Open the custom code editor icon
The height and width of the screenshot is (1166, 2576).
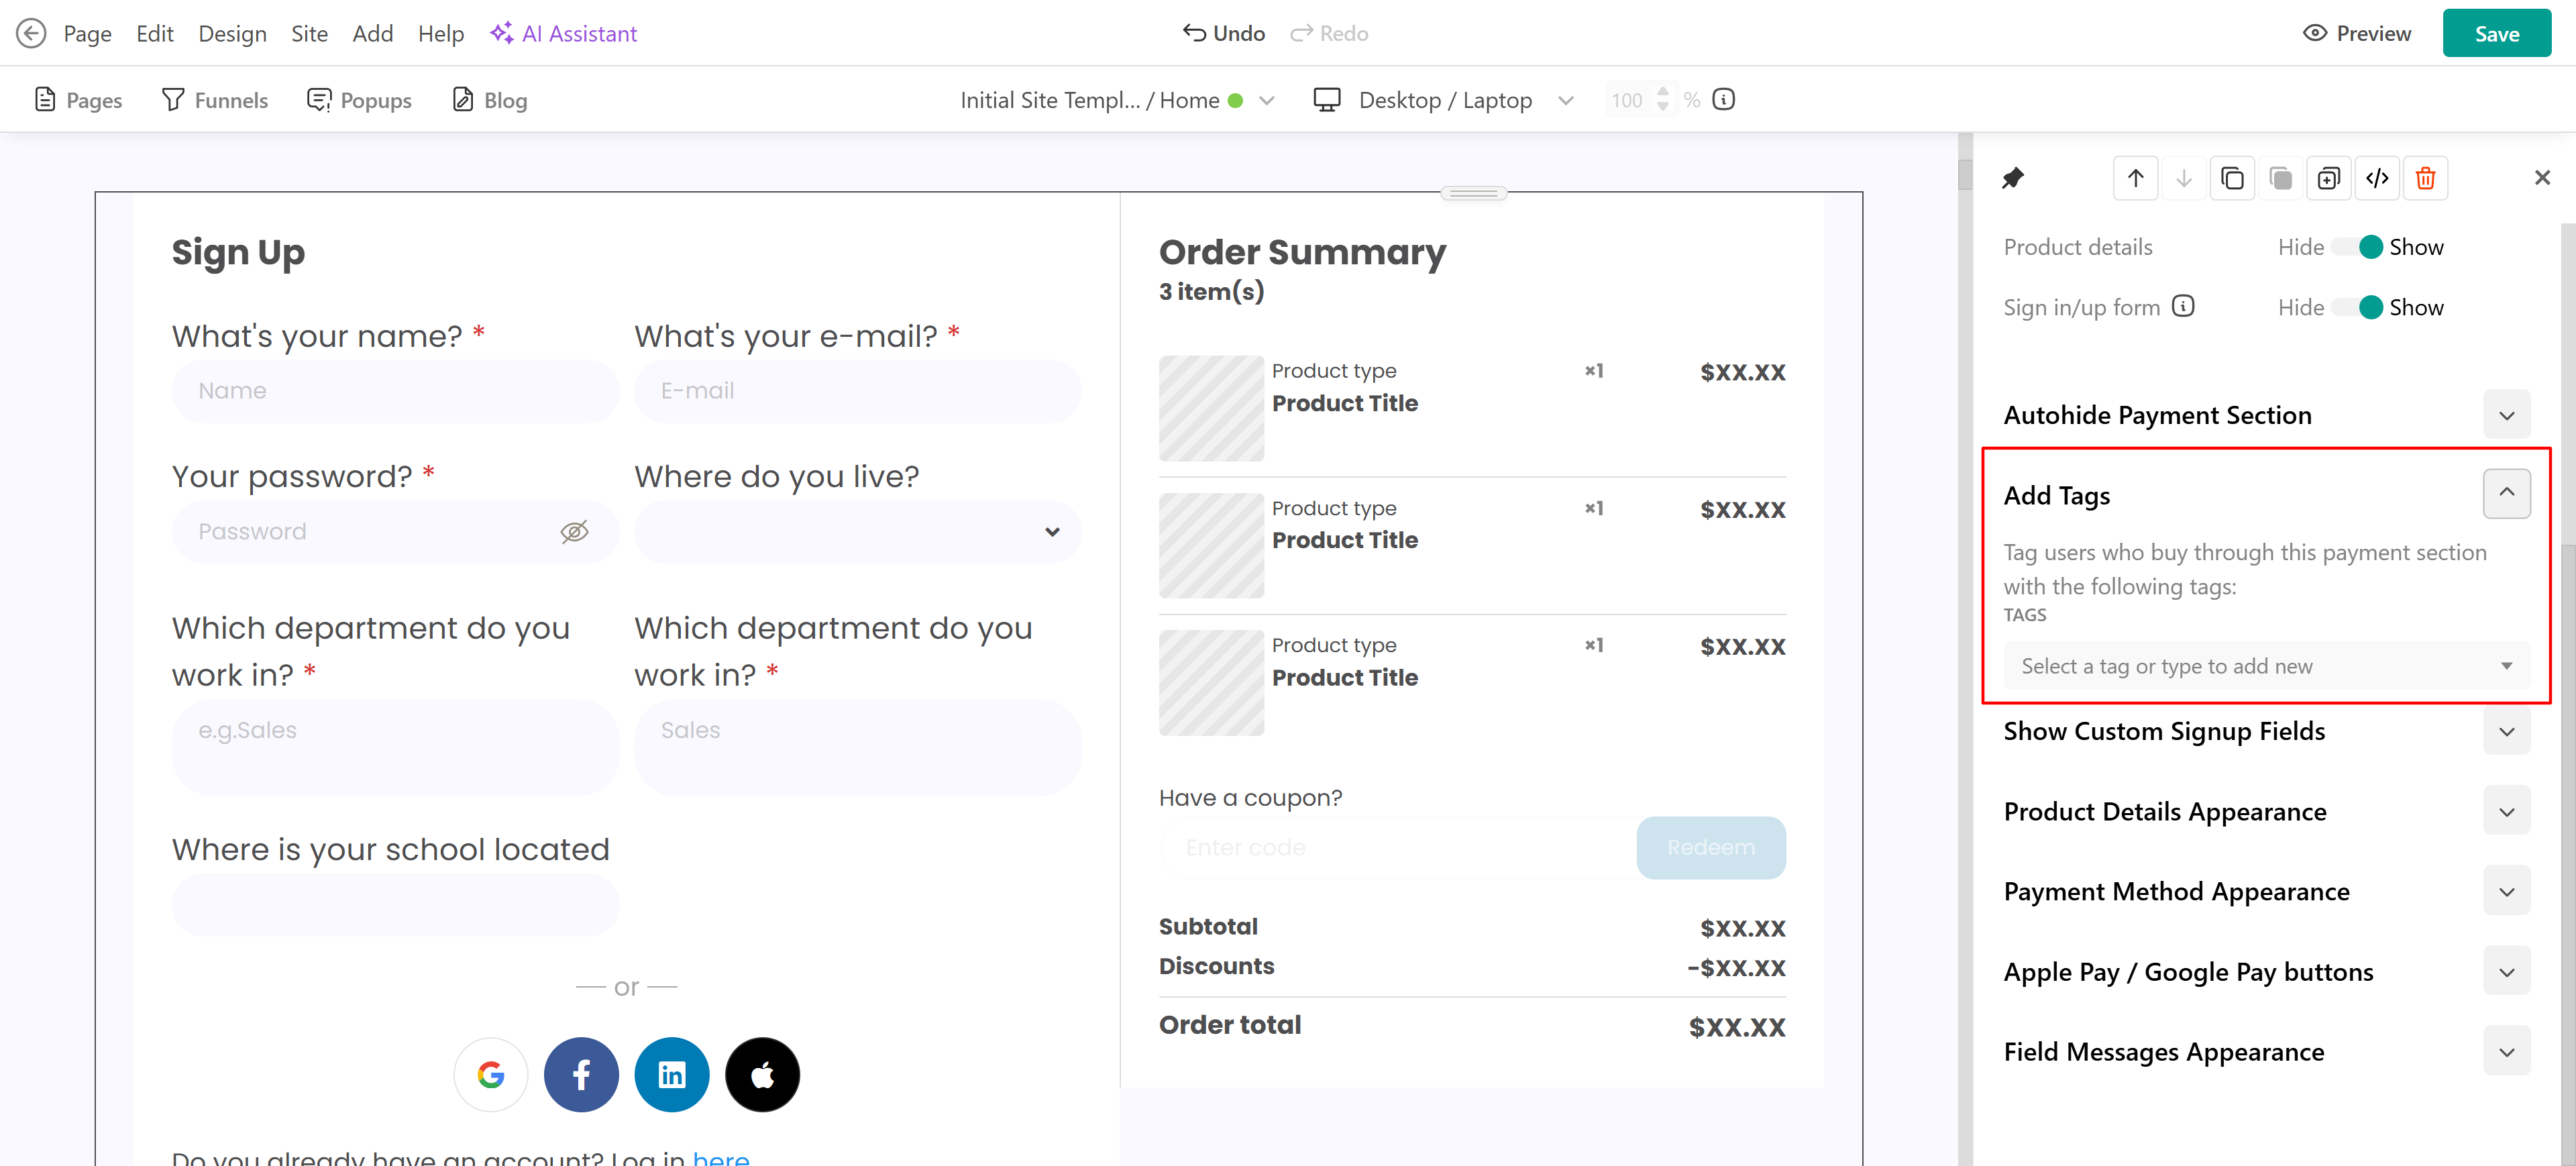[x=2377, y=178]
